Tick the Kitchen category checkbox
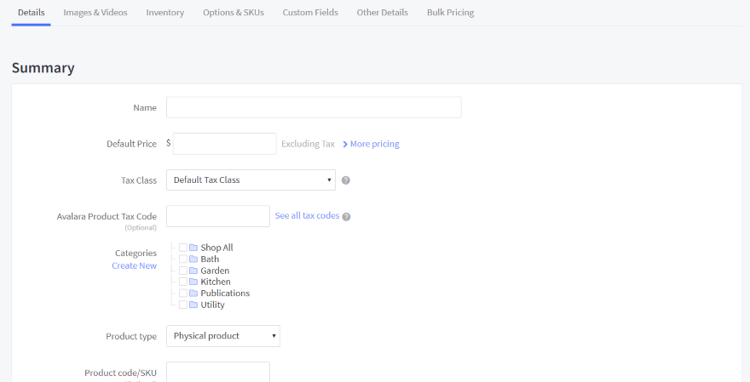 click(x=183, y=282)
